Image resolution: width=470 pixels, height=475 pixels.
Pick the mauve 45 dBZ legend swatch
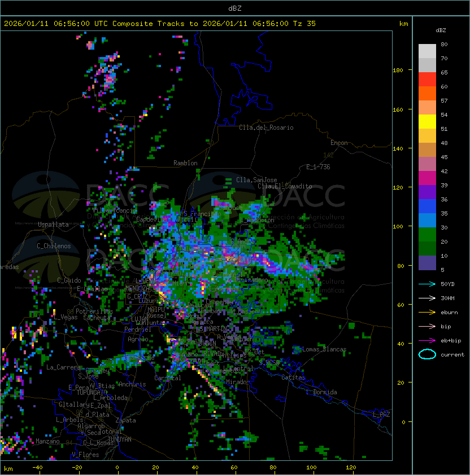coord(427,164)
